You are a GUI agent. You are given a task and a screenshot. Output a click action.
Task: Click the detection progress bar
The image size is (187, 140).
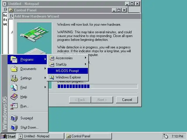97,86
